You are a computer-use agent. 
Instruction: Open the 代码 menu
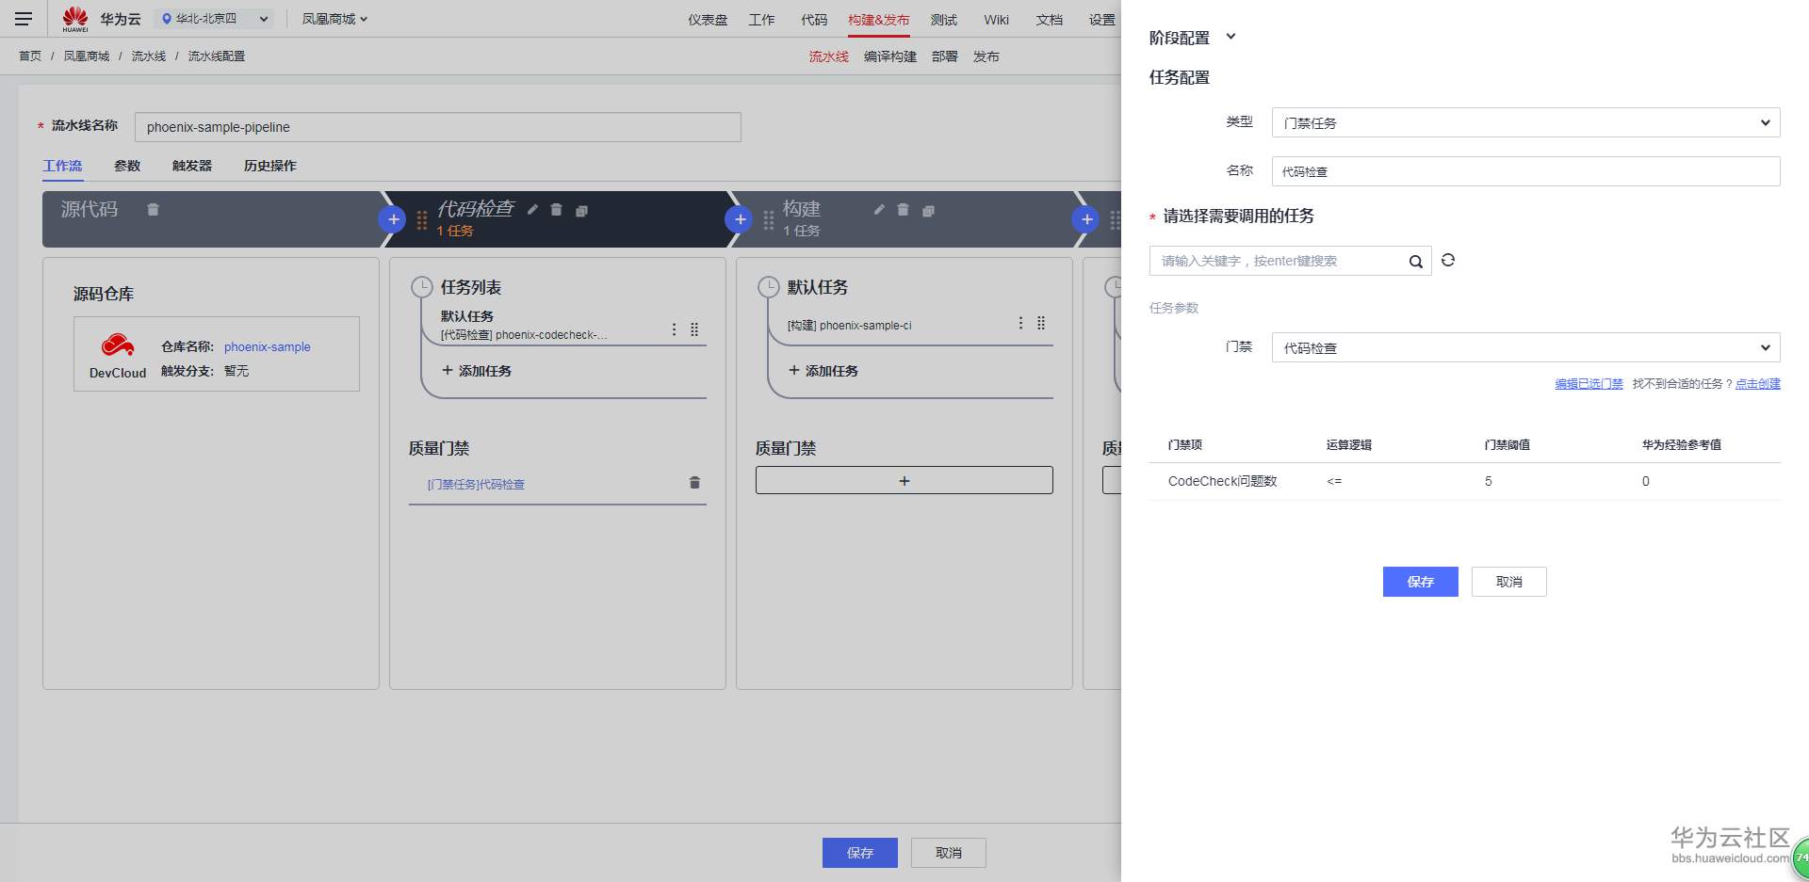coord(814,20)
